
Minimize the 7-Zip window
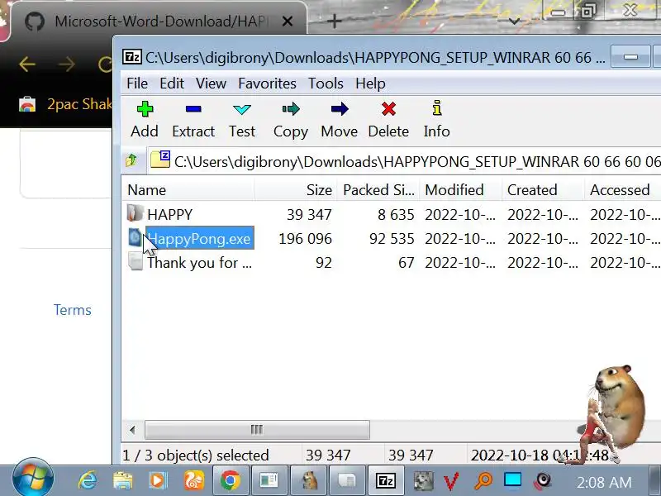[x=630, y=57]
